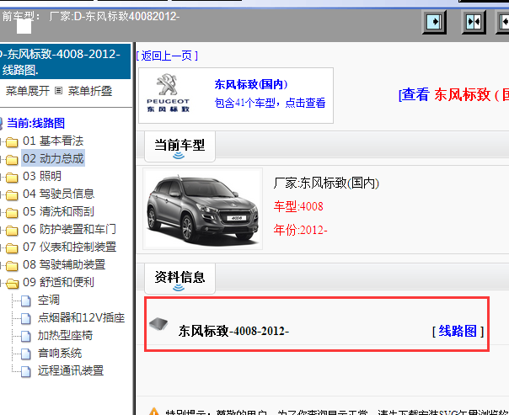
Task: Open the 点烟器和12V插座 document
Action: [x=81, y=317]
